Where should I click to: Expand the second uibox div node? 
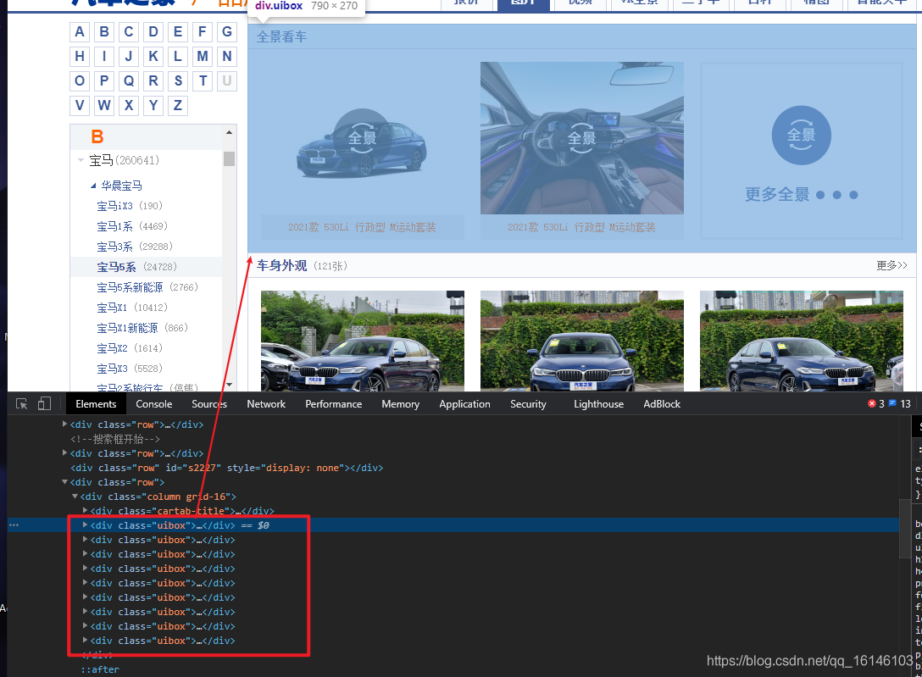(86, 540)
